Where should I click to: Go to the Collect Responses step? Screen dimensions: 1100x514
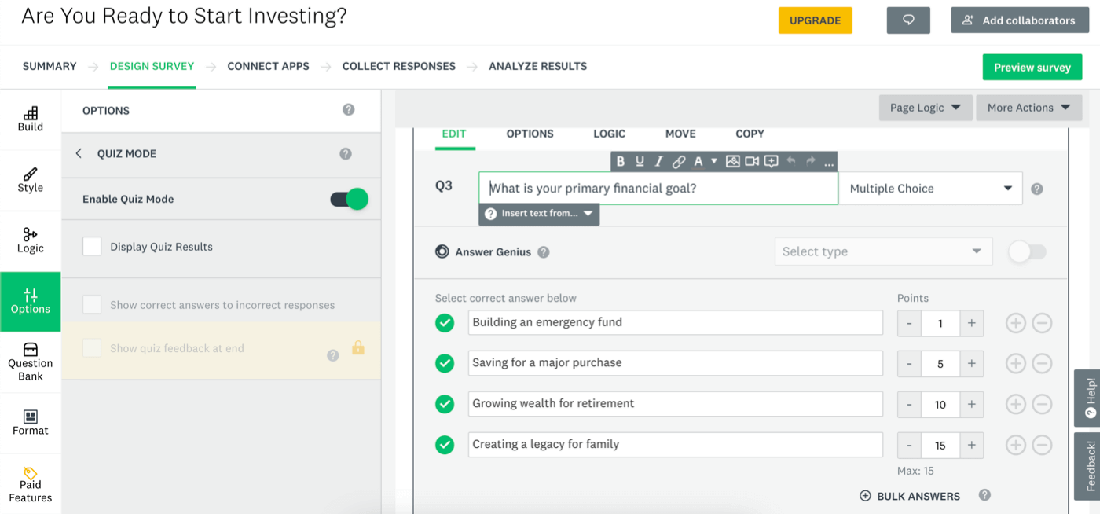pos(398,66)
